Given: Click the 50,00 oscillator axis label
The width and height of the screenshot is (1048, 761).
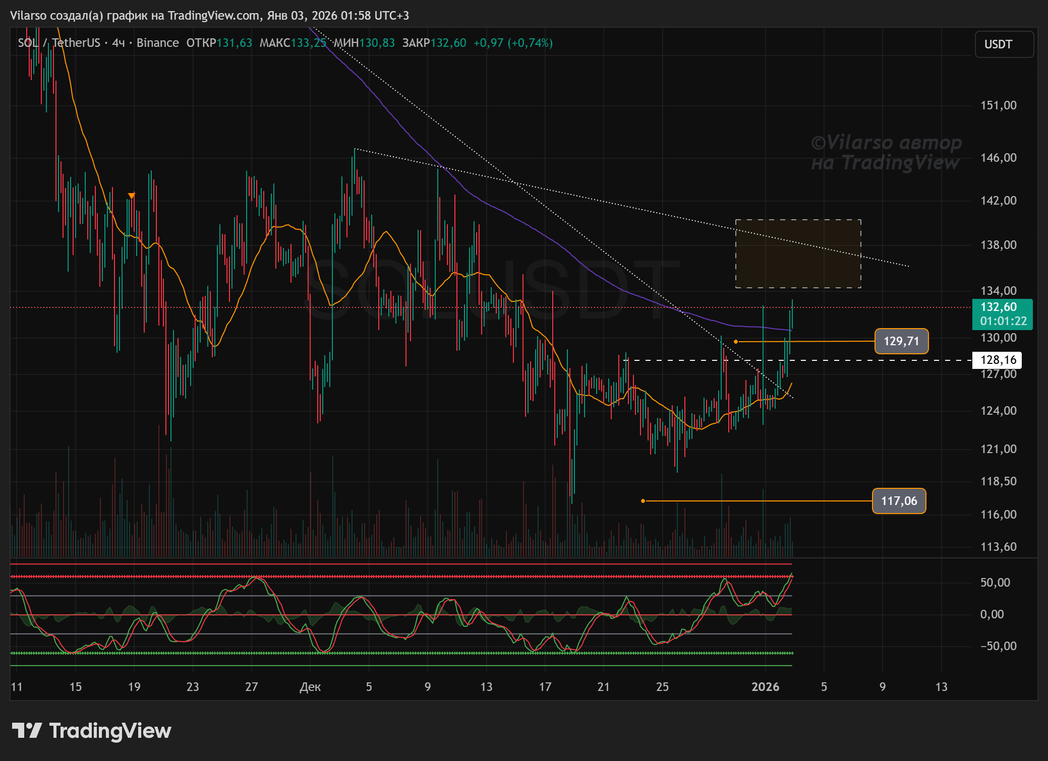Looking at the screenshot, I should coord(995,583).
